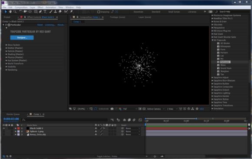Click the Particular About link

61,25
